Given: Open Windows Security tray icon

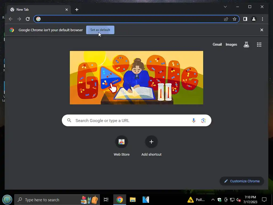Looking at the screenshot, I should coord(219,200).
